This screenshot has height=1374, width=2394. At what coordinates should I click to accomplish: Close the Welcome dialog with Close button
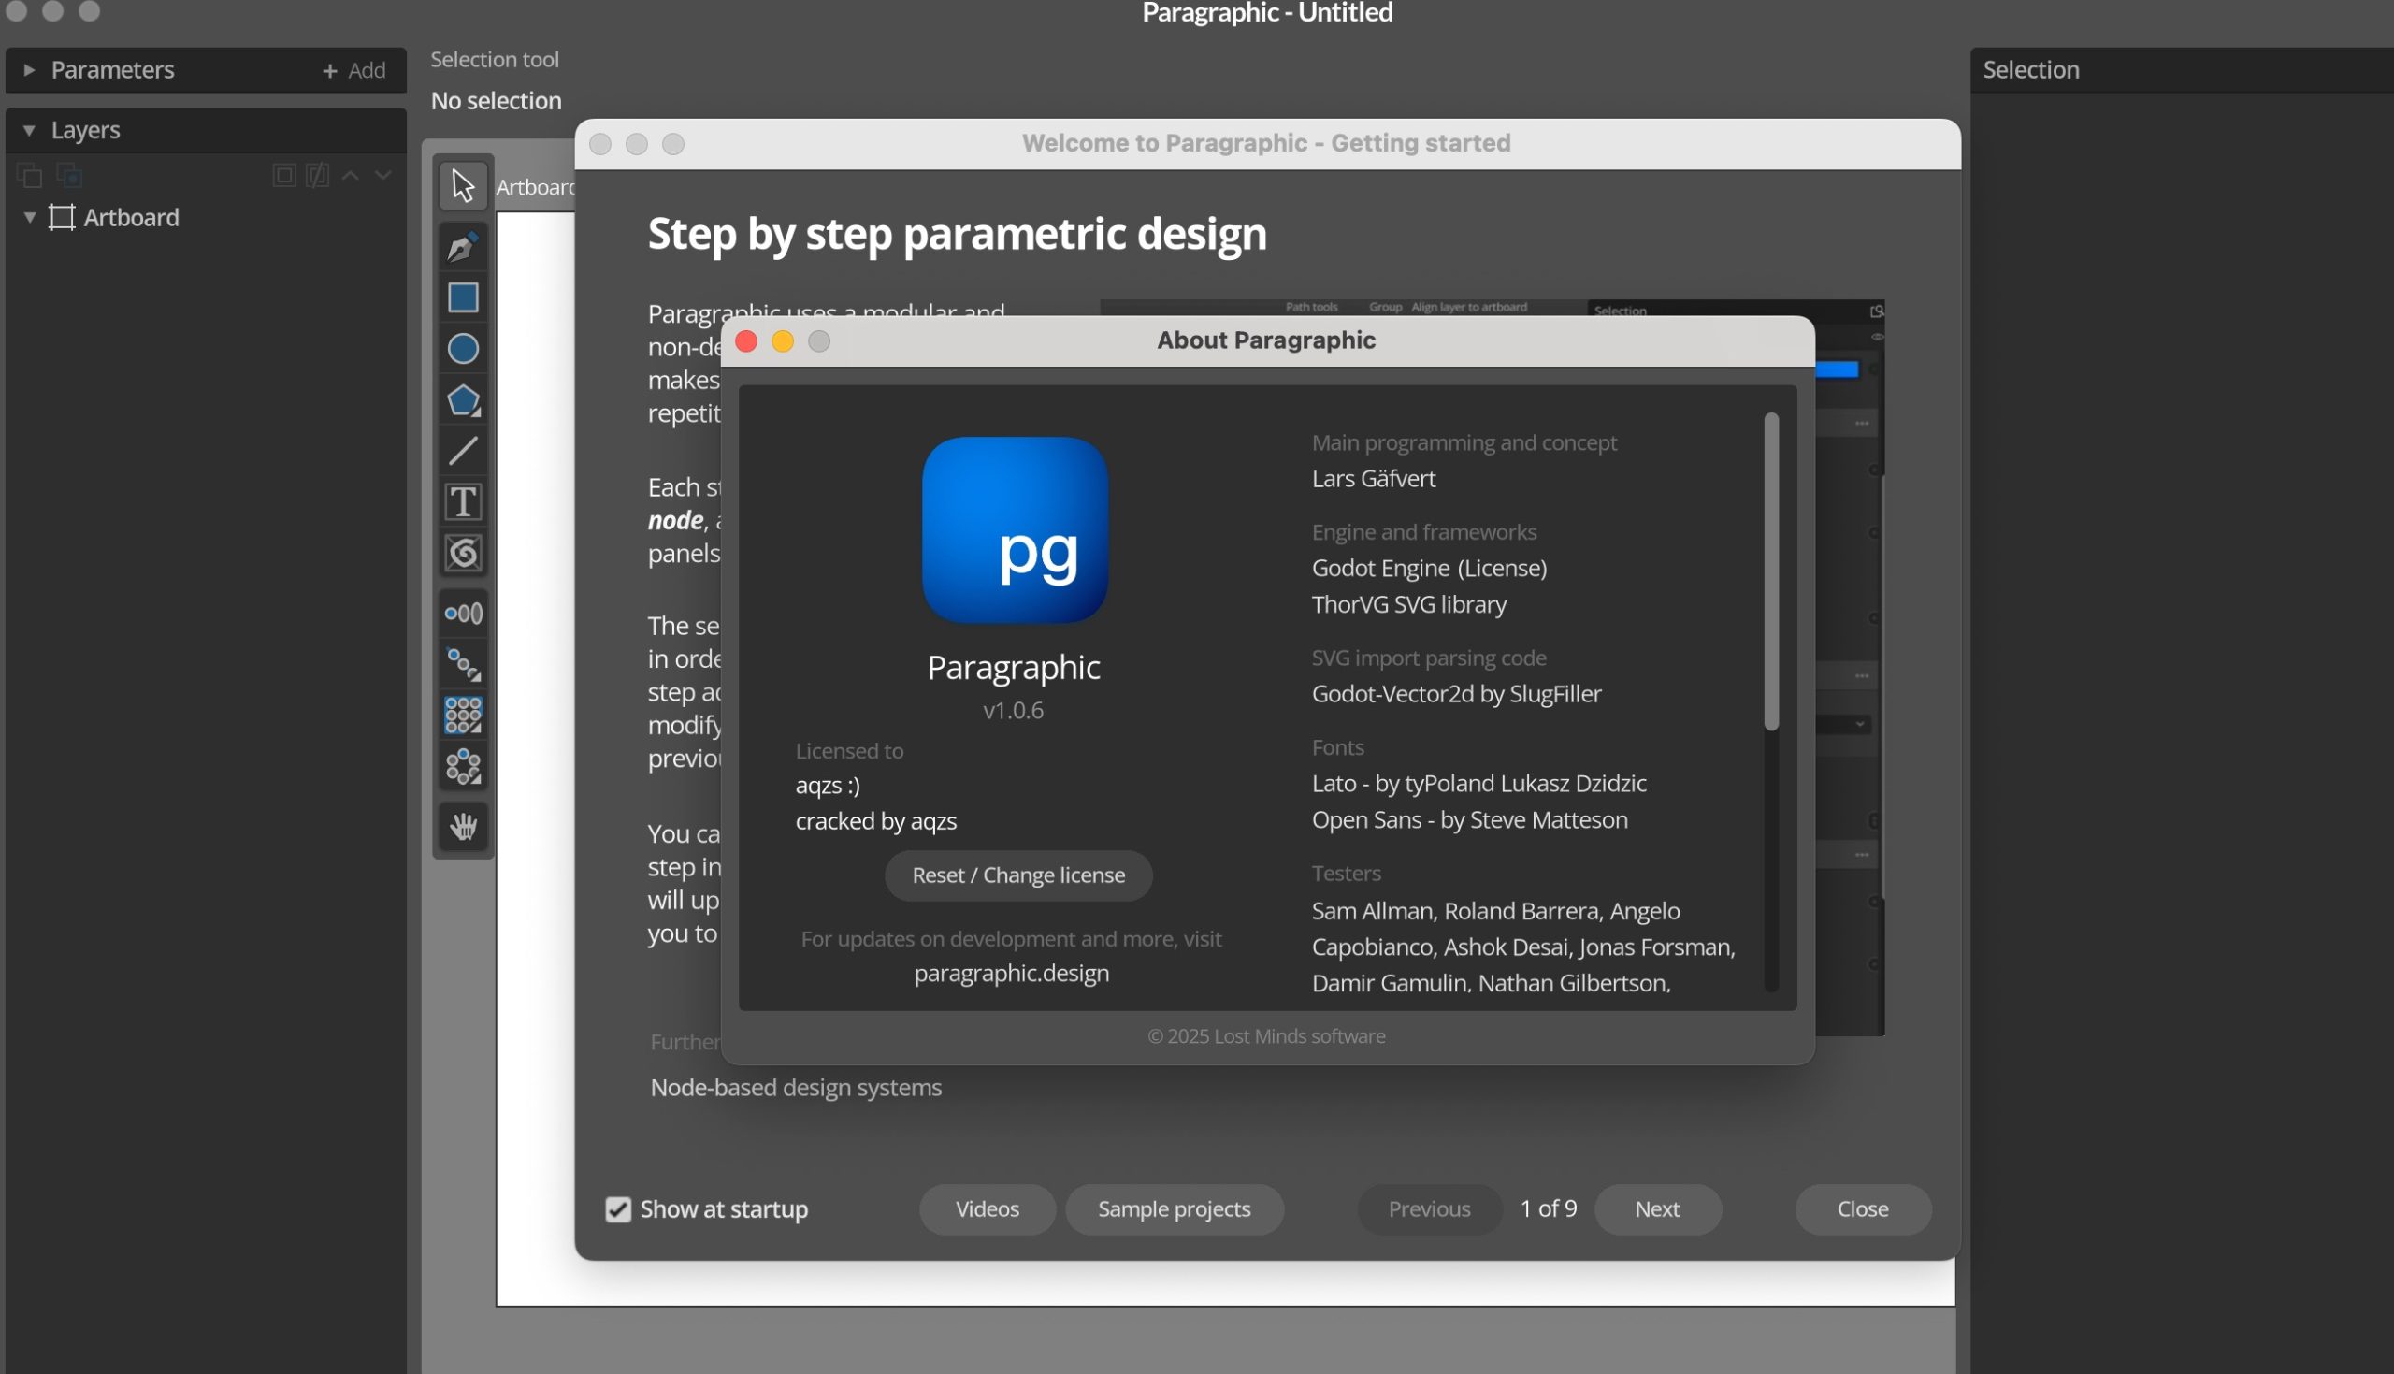click(1863, 1208)
